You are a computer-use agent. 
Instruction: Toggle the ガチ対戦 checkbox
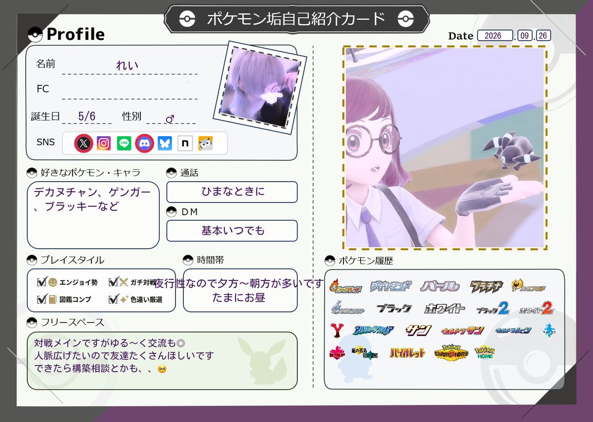[x=113, y=282]
